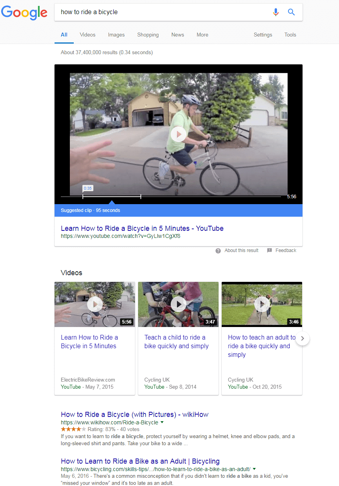
Task: Click the 'About this result' question mark icon
Action: pos(218,250)
